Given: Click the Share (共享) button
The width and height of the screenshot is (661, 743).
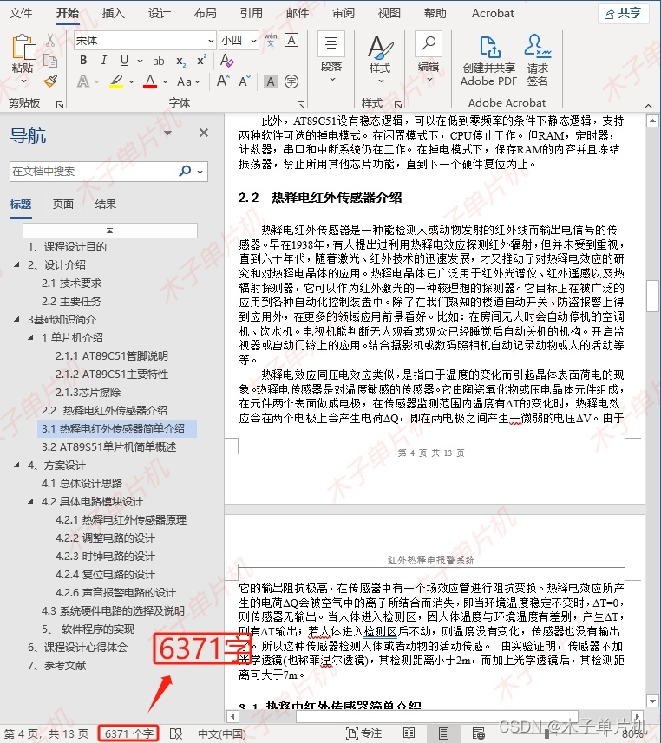Looking at the screenshot, I should tap(623, 14).
